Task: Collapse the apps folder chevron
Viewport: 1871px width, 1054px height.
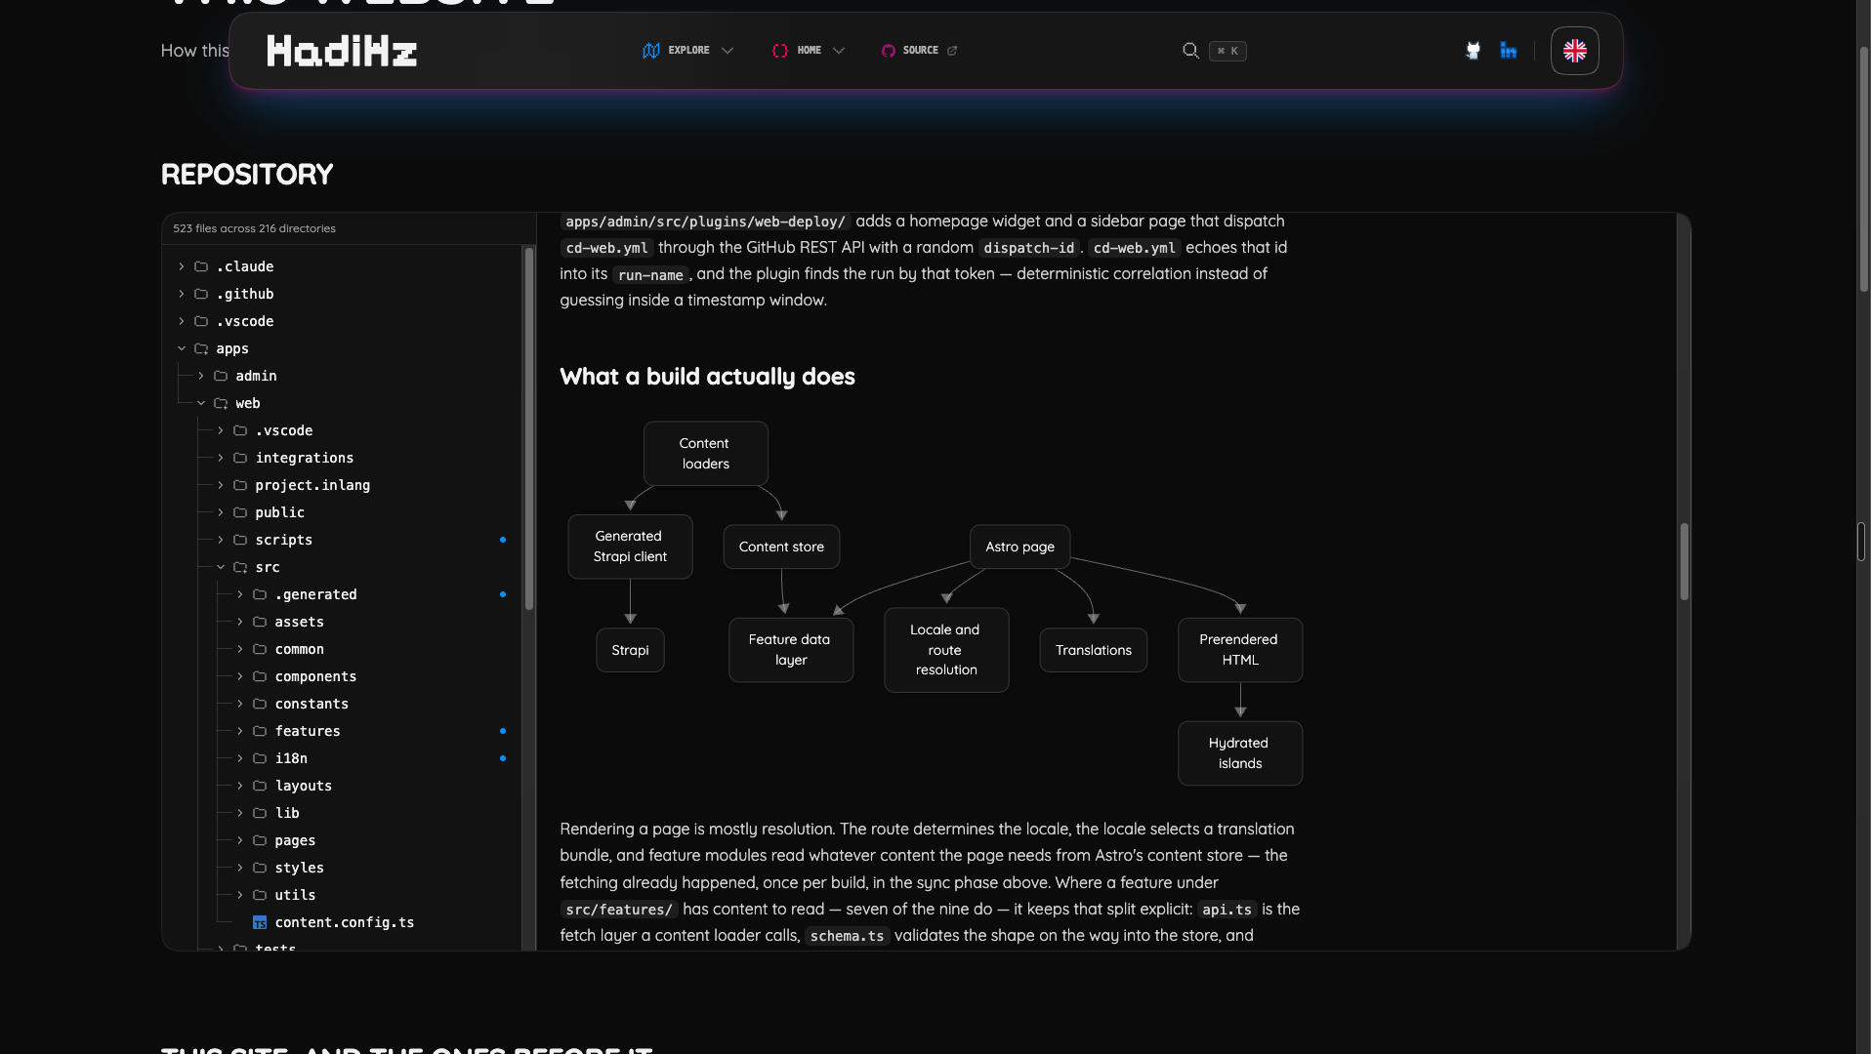Action: point(181,348)
